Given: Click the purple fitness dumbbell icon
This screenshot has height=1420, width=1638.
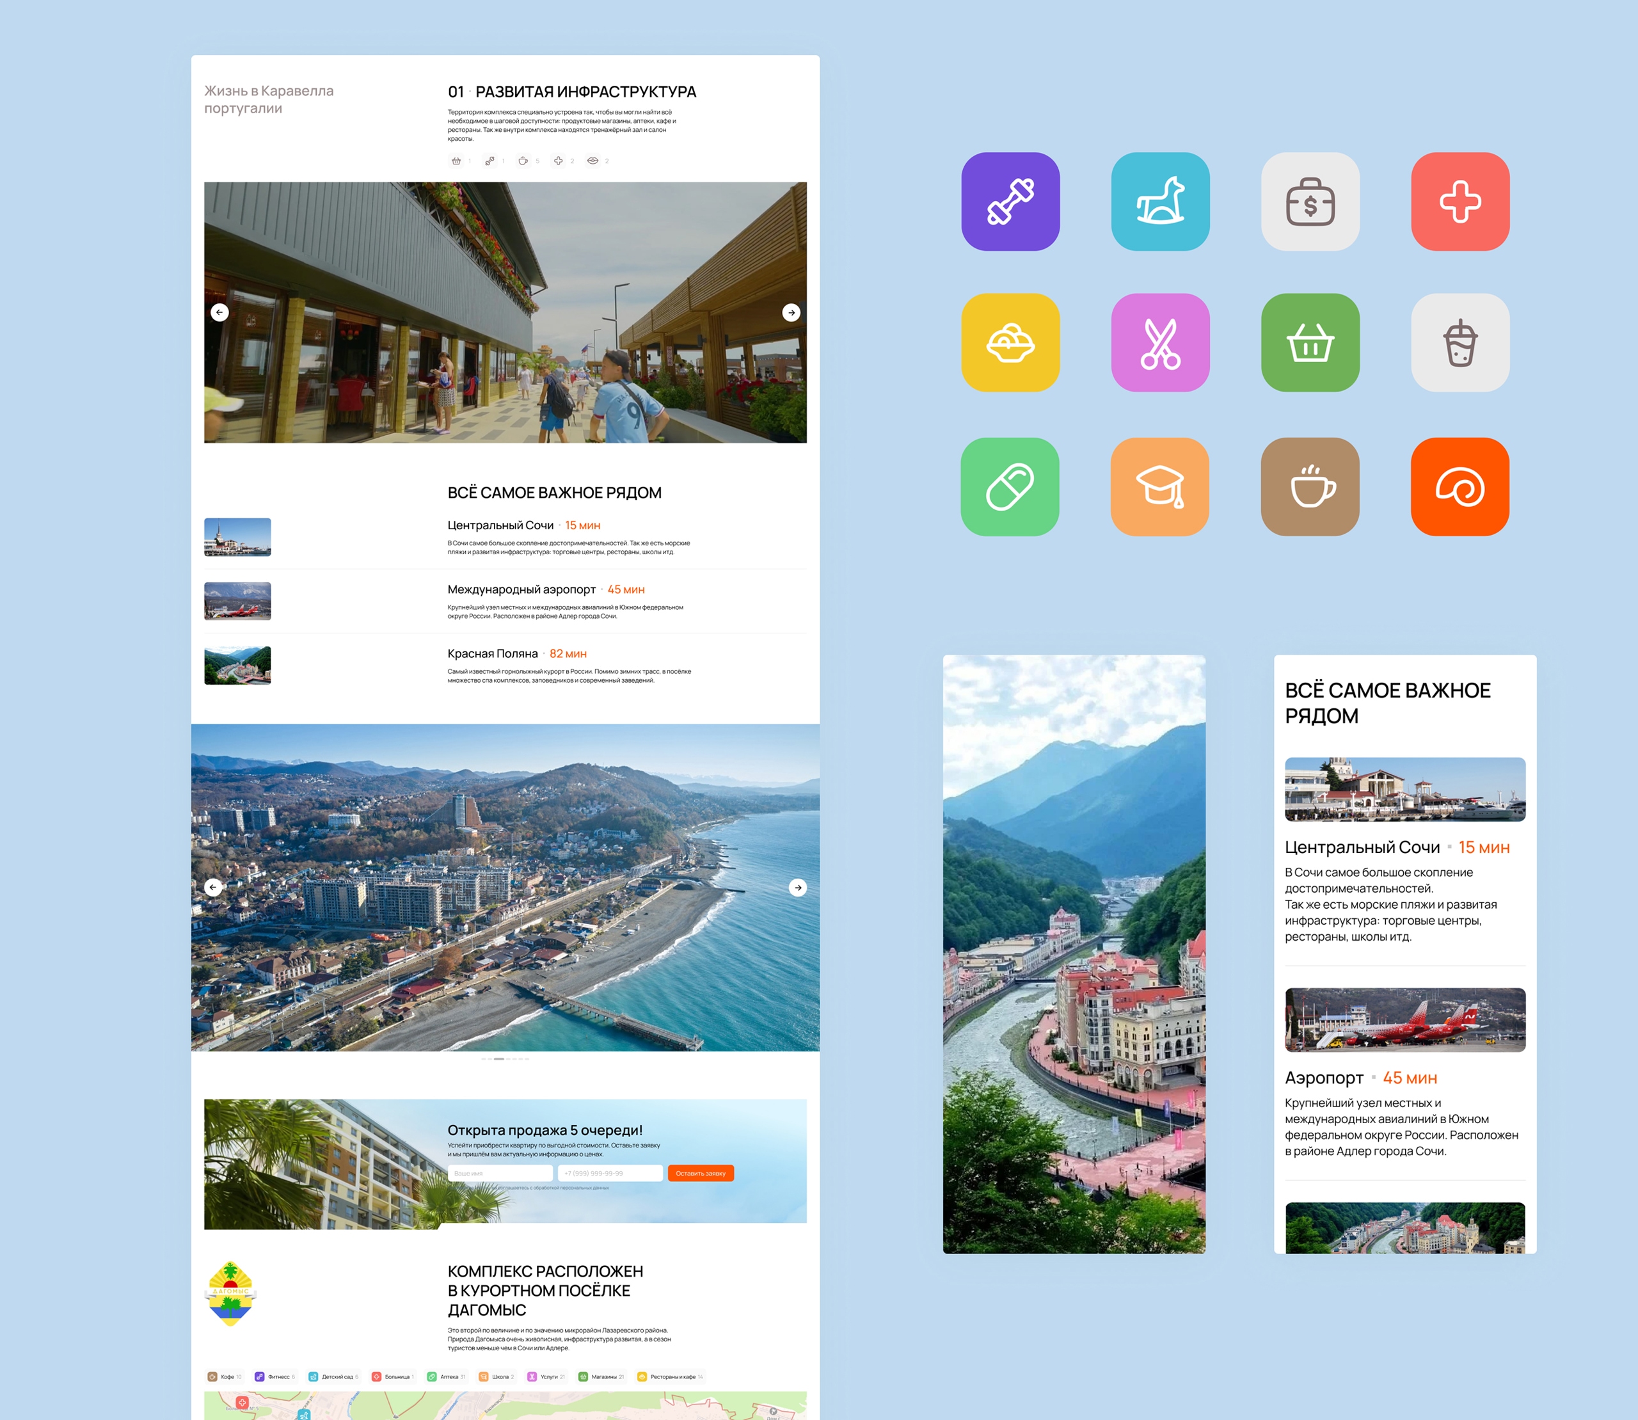Looking at the screenshot, I should click(x=1010, y=202).
